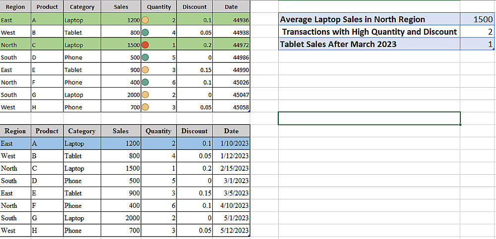Select the date cell showing 4/10/2023
The width and height of the screenshot is (496, 239).
pyautogui.click(x=231, y=205)
